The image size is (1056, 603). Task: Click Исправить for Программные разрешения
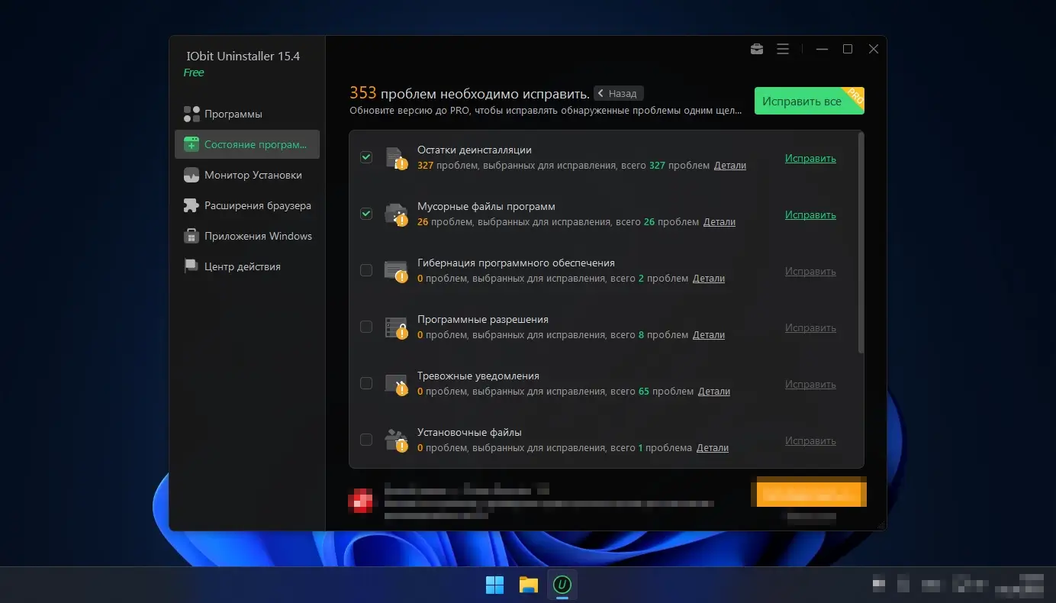click(810, 328)
